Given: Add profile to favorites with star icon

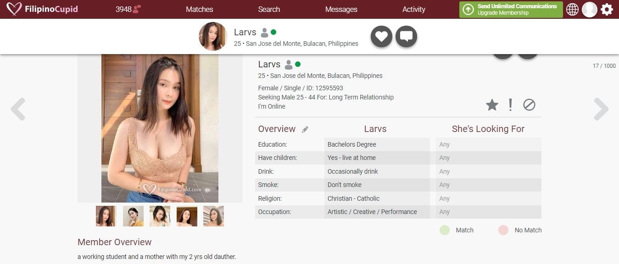Looking at the screenshot, I should (492, 105).
